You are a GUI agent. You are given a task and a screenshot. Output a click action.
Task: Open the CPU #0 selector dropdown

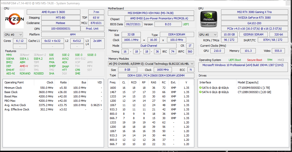click(x=13, y=35)
